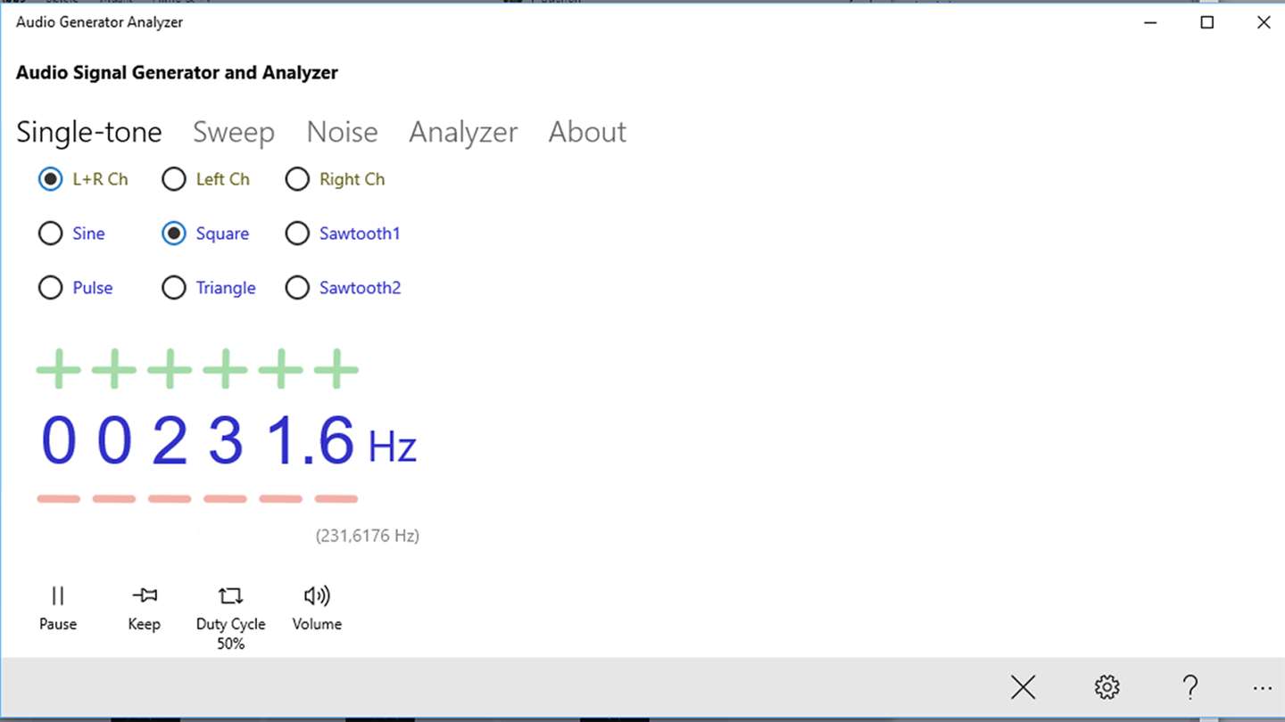Choose the Triangle waveform option

pyautogui.click(x=209, y=288)
